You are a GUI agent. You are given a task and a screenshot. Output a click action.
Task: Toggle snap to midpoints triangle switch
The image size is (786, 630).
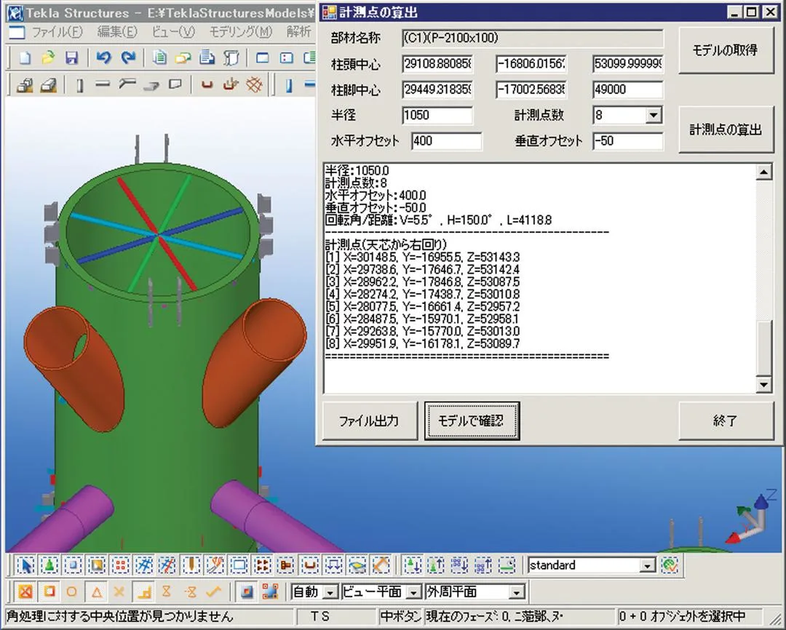coord(96,592)
